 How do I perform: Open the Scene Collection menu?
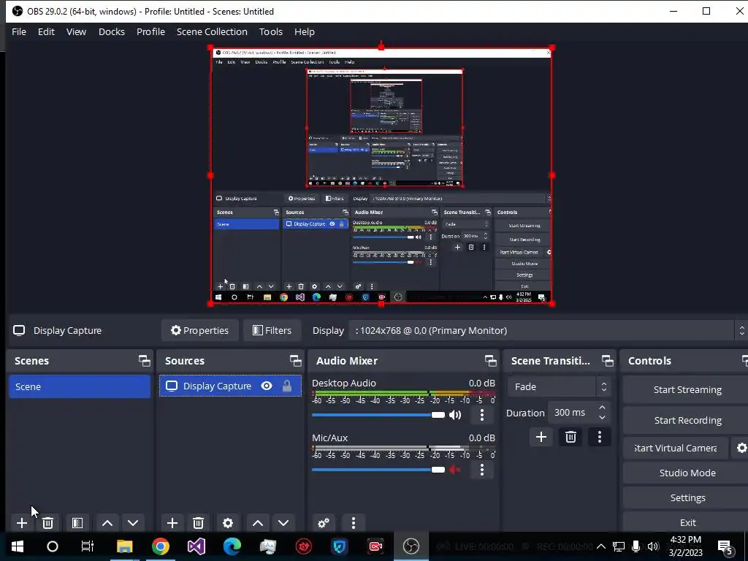[212, 31]
